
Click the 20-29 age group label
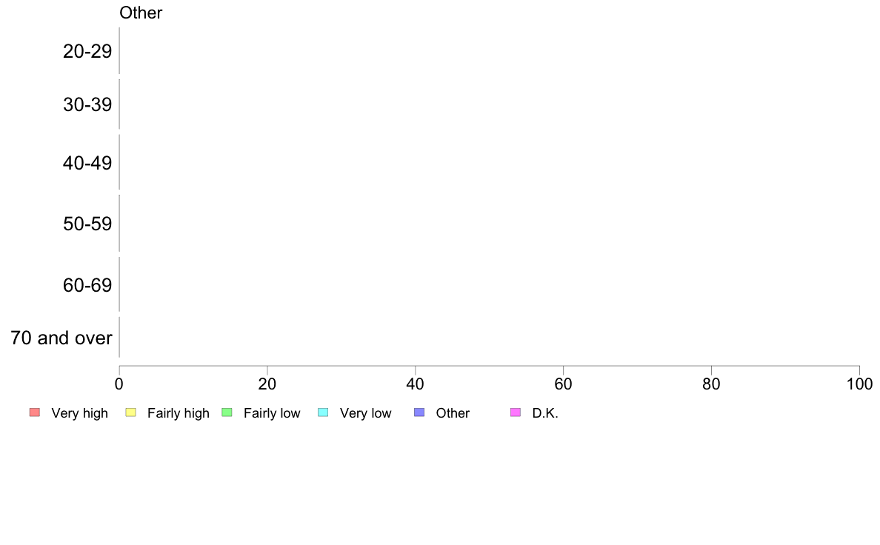point(87,51)
